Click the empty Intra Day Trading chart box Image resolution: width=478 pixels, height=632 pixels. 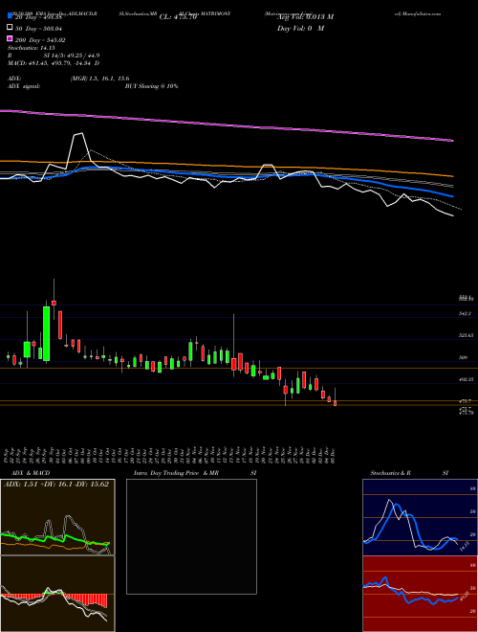click(191, 536)
